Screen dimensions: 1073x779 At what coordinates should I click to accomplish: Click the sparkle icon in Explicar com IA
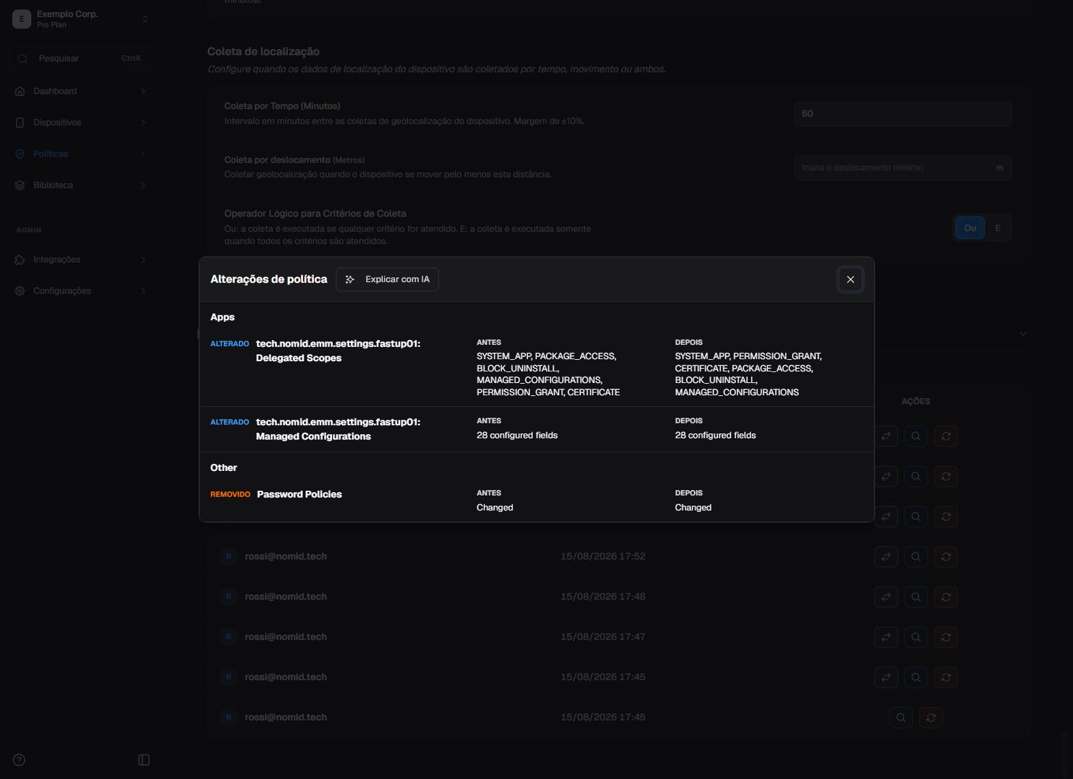[350, 279]
